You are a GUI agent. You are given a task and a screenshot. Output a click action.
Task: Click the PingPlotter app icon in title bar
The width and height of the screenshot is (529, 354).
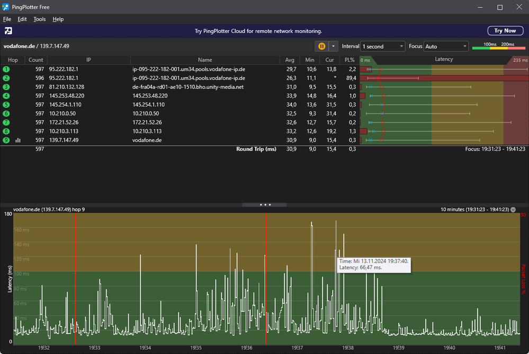tap(6, 7)
